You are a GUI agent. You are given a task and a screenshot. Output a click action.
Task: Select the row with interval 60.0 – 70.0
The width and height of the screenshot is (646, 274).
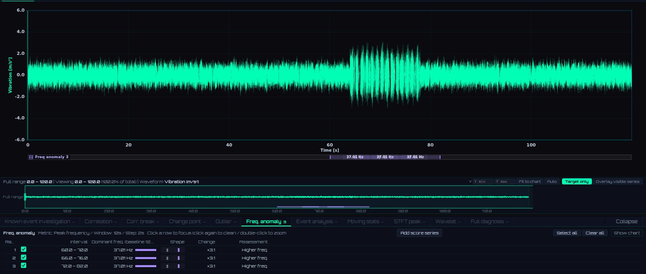pos(323,250)
